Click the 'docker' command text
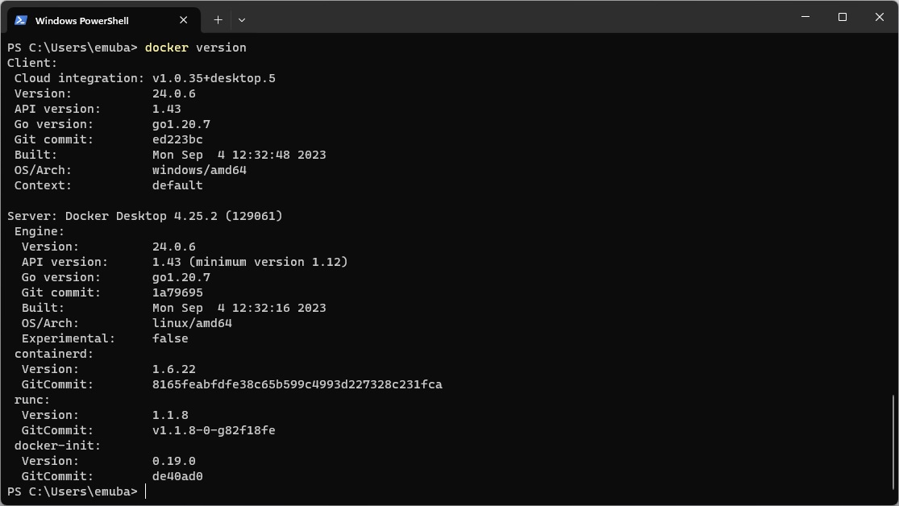 [x=166, y=48]
